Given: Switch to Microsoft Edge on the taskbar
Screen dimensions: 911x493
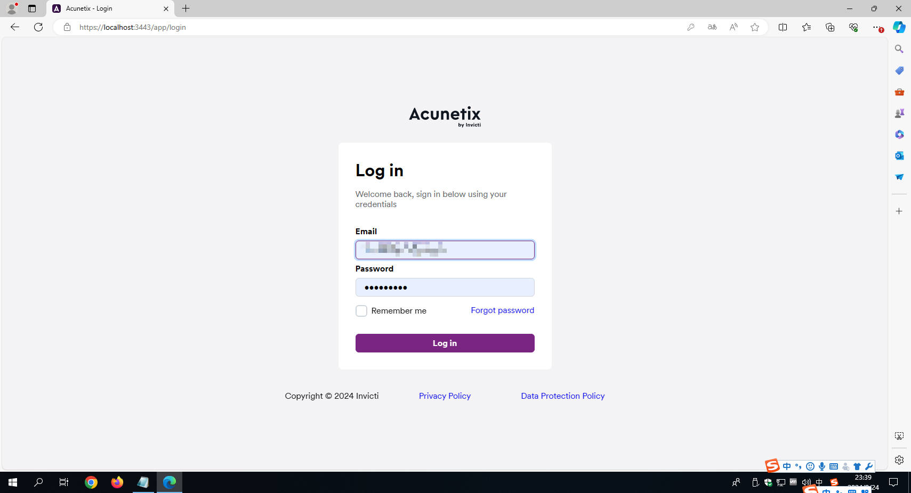Looking at the screenshot, I should pos(170,482).
